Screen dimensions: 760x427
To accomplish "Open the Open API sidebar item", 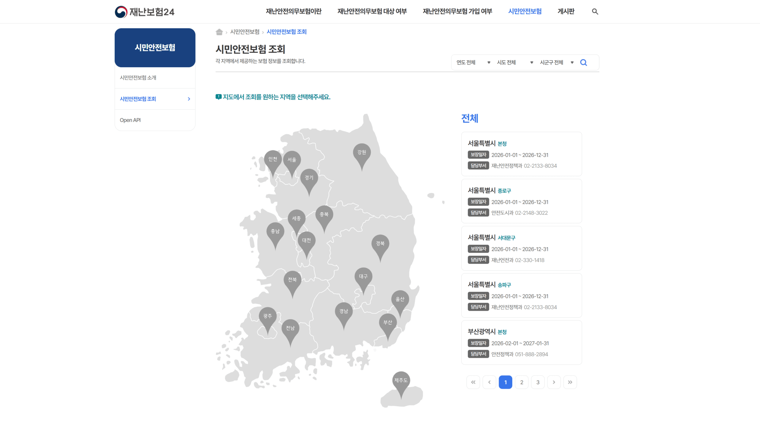I will click(155, 120).
